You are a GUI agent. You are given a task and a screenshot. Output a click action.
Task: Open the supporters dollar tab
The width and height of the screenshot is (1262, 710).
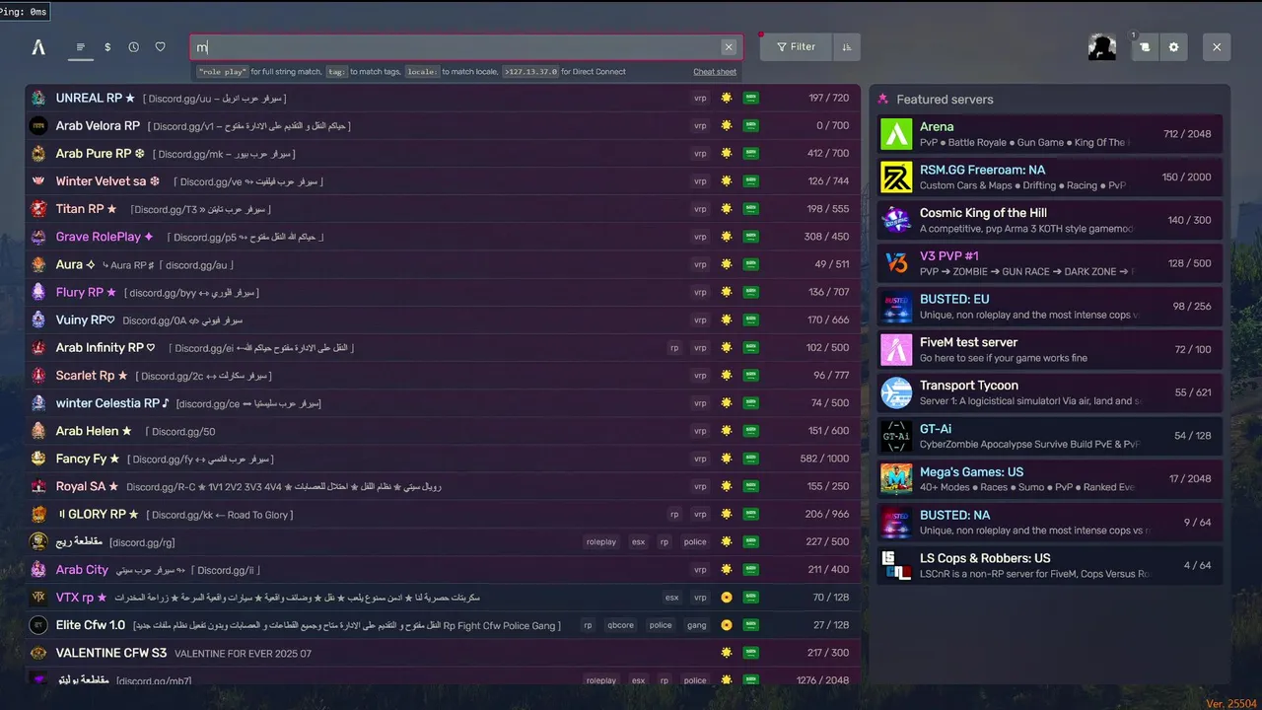[107, 47]
